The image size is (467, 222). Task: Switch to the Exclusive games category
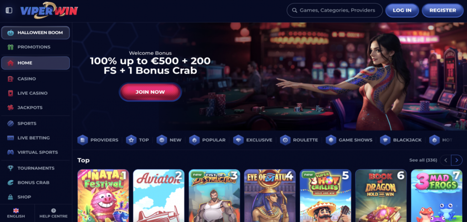253,140
